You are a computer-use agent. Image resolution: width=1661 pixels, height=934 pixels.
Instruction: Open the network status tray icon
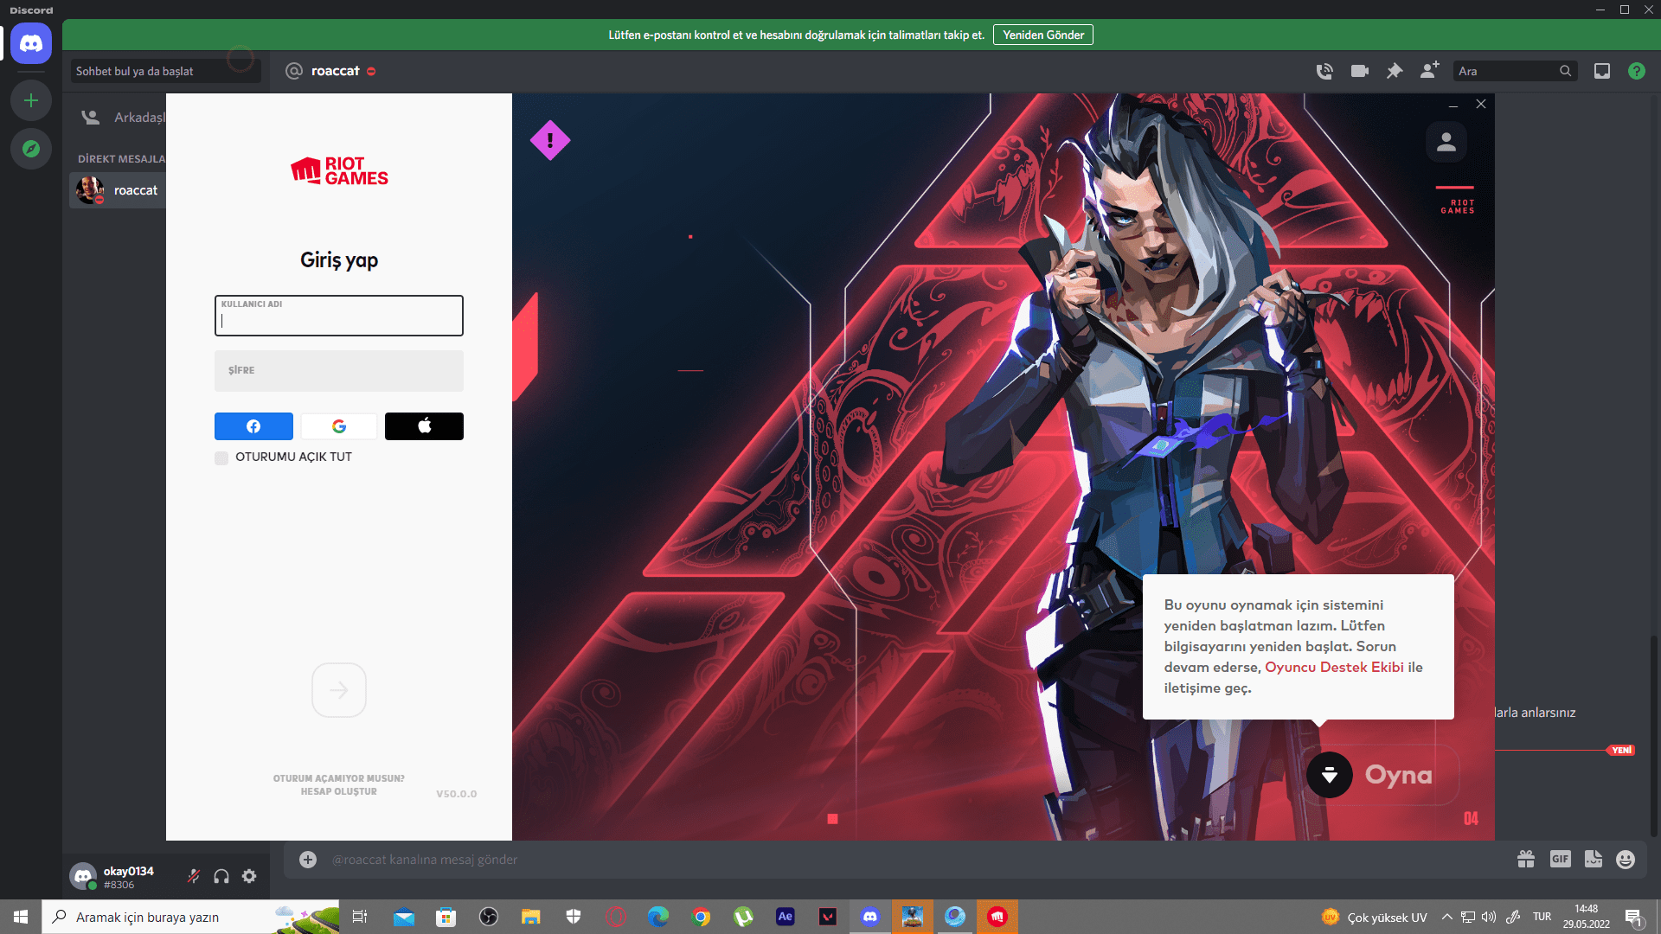point(1468,917)
